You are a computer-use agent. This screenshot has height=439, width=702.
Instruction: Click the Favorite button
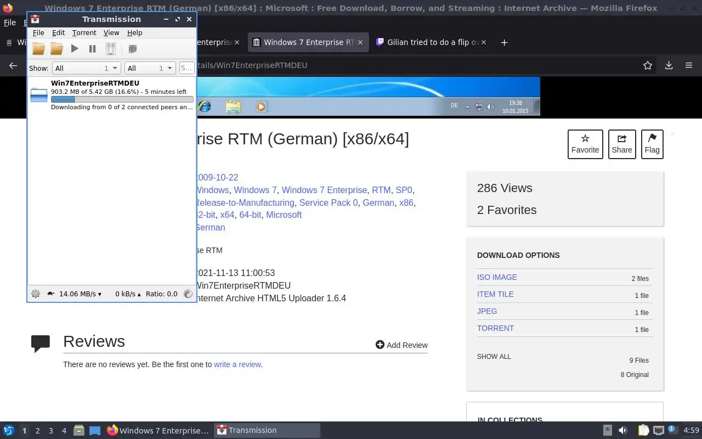pos(585,144)
